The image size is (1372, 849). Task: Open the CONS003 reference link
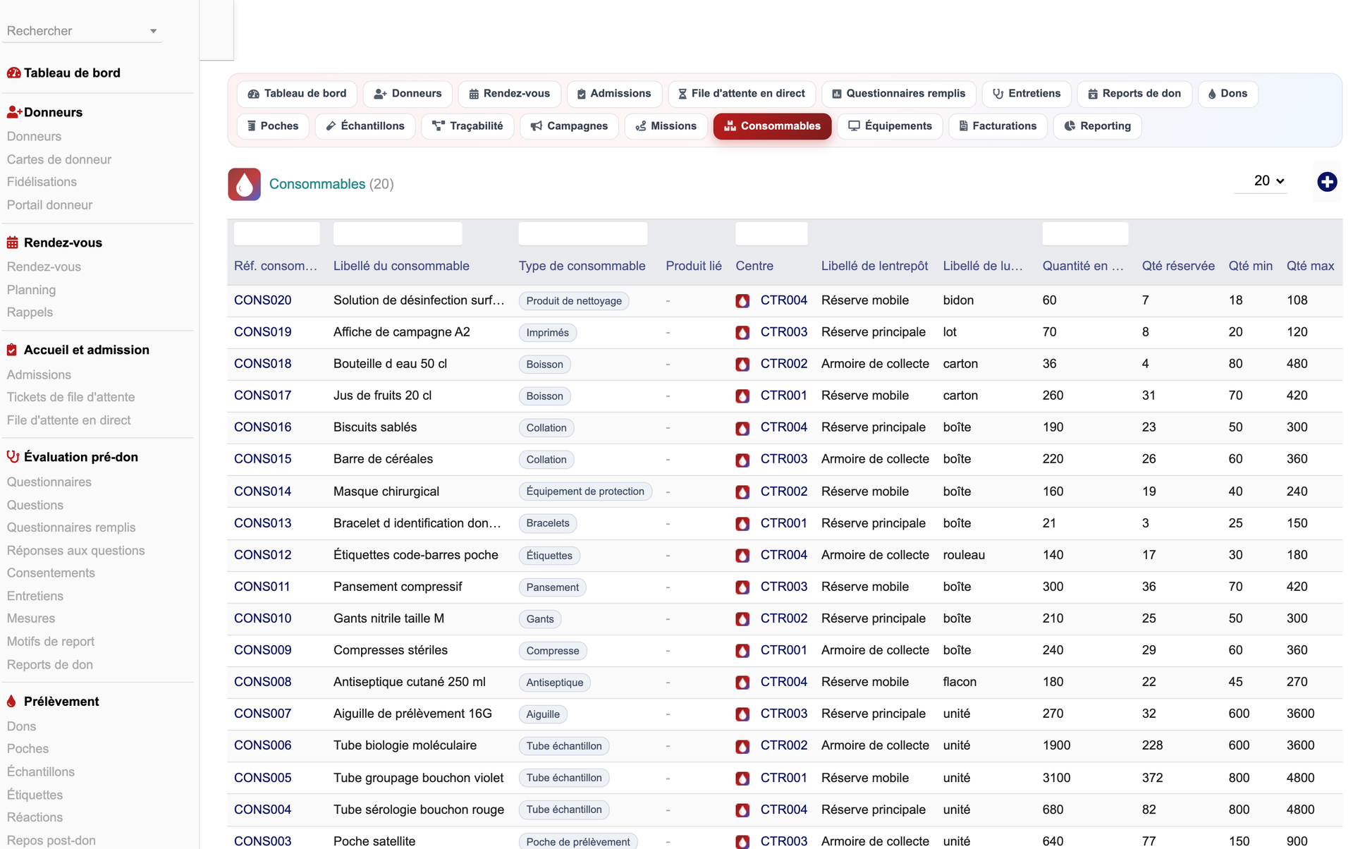pos(262,841)
